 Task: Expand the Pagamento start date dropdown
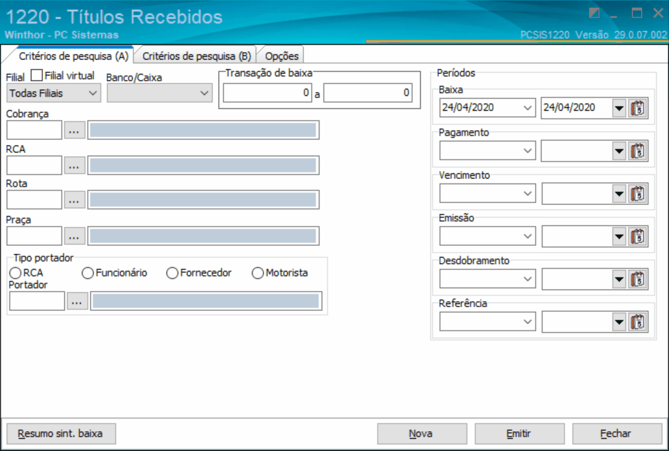point(528,151)
